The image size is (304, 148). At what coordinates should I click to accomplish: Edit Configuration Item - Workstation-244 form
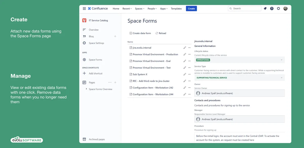185,94
